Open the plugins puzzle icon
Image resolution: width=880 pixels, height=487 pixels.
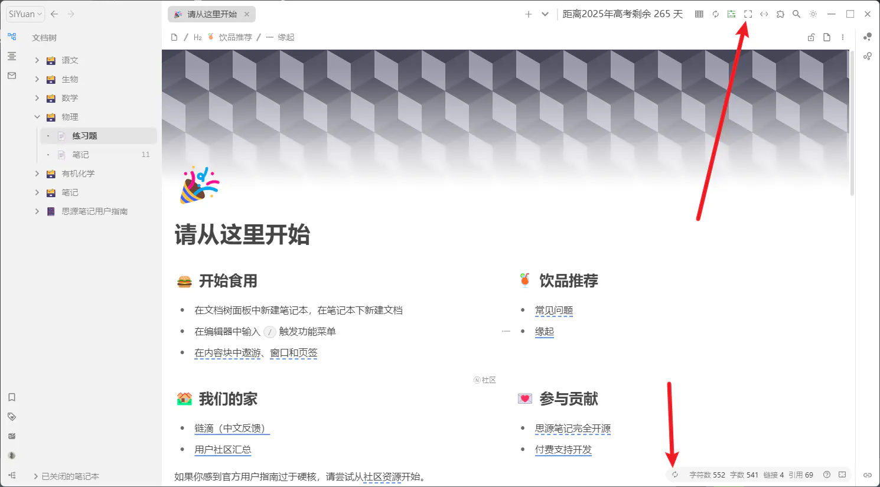780,14
